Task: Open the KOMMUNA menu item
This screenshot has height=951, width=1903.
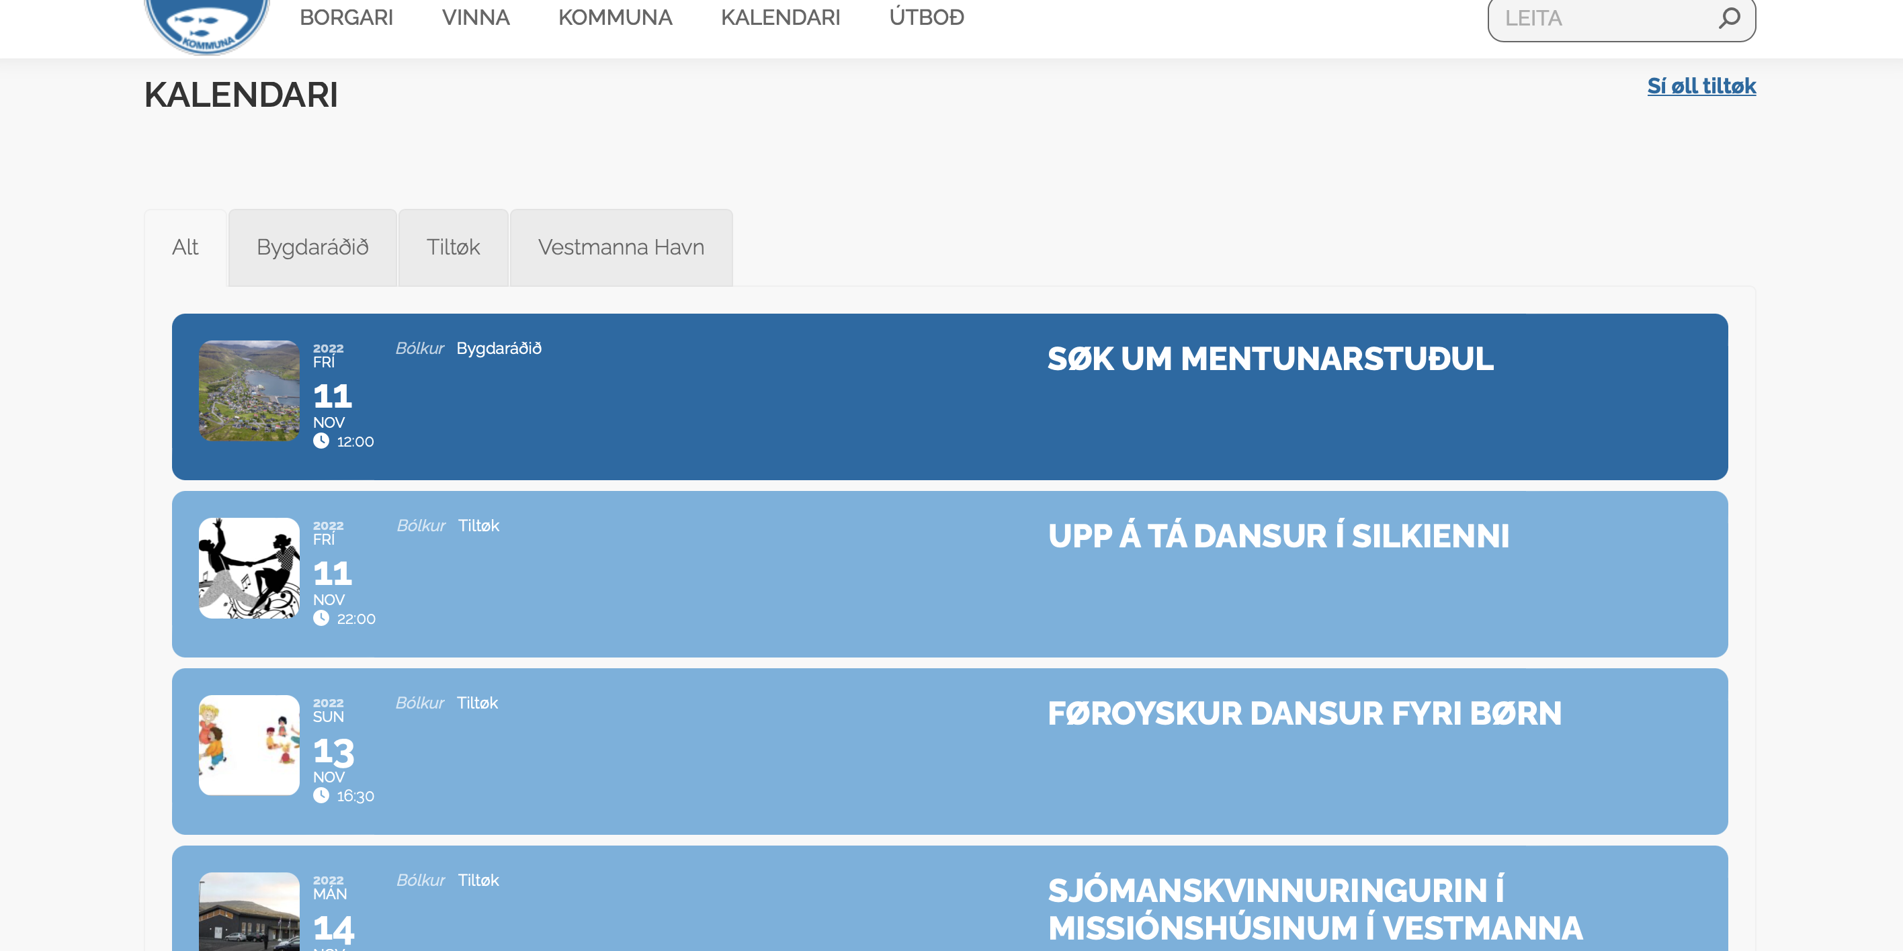Action: [x=615, y=17]
